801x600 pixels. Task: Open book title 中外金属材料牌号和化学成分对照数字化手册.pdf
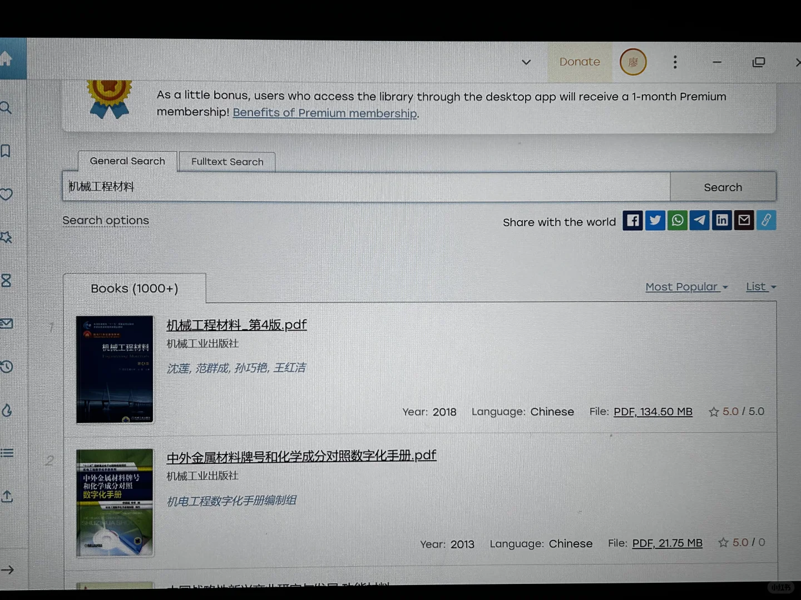[301, 456]
